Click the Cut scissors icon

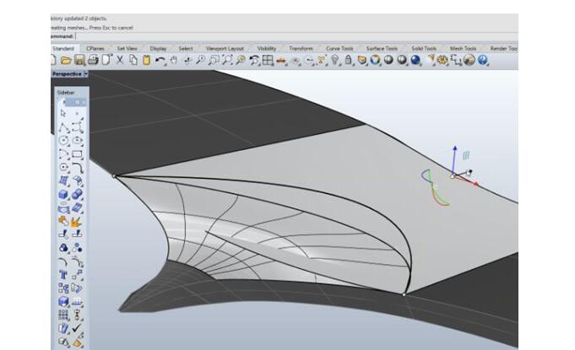pyautogui.click(x=121, y=61)
